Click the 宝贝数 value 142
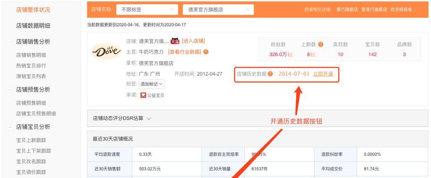The width and height of the screenshot is (431, 178). tap(373, 54)
